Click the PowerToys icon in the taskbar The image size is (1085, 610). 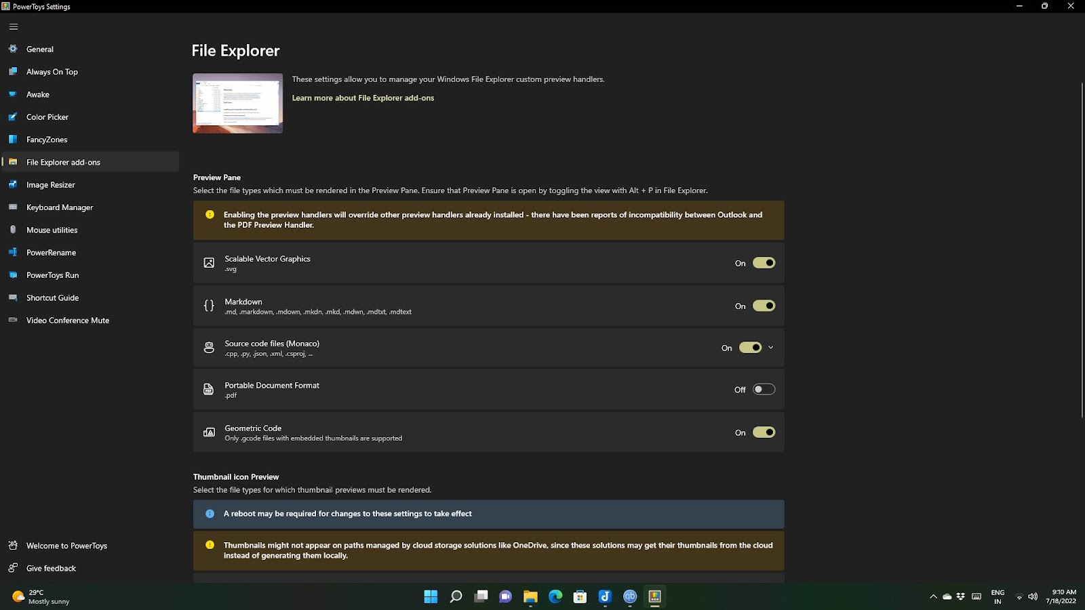click(x=654, y=596)
